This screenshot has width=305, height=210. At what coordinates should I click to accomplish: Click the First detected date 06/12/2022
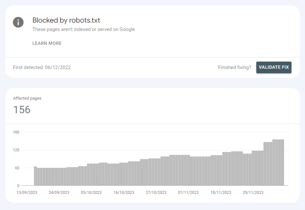tap(42, 67)
